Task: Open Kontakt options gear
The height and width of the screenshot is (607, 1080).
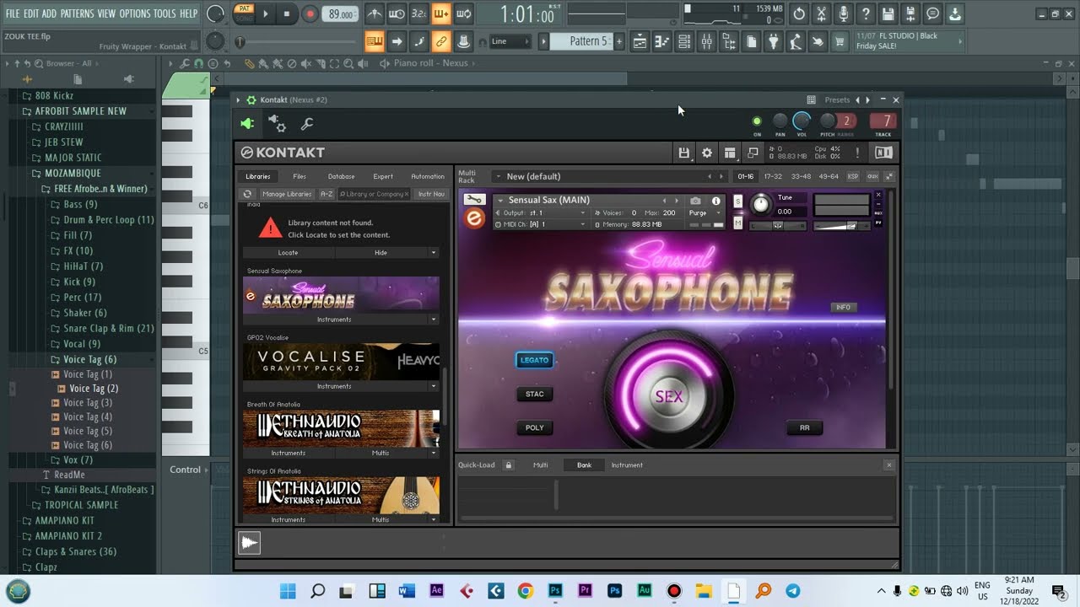Action: pos(707,153)
